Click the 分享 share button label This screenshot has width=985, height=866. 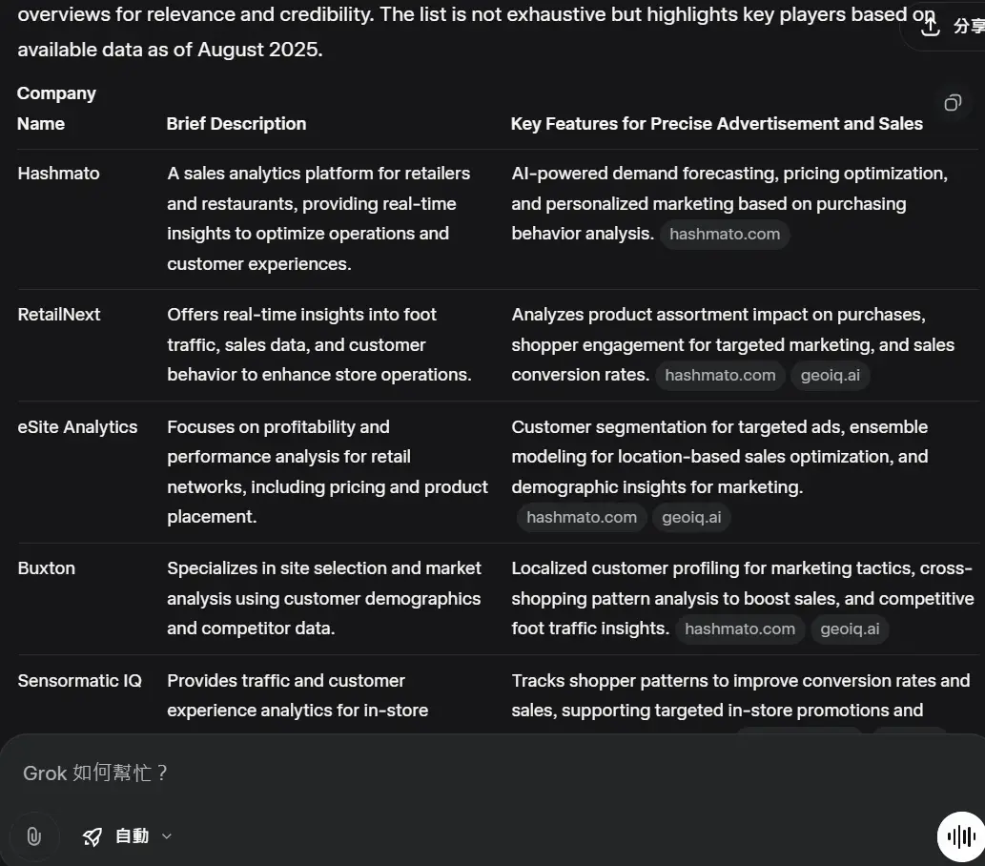pyautogui.click(x=969, y=27)
